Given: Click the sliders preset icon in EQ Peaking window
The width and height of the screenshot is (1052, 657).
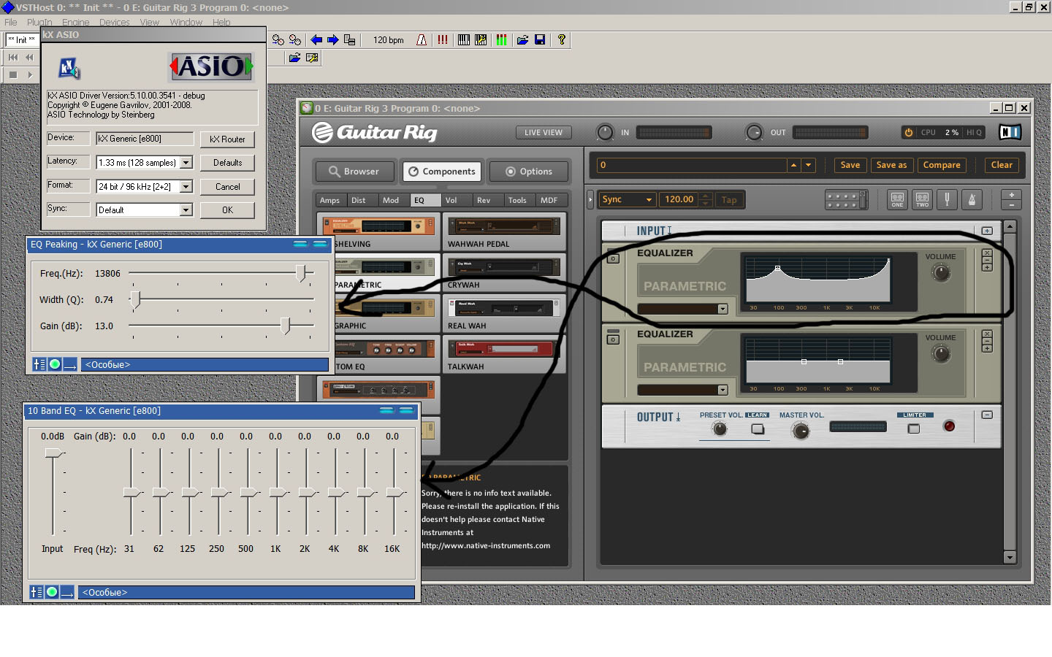Looking at the screenshot, I should (39, 364).
